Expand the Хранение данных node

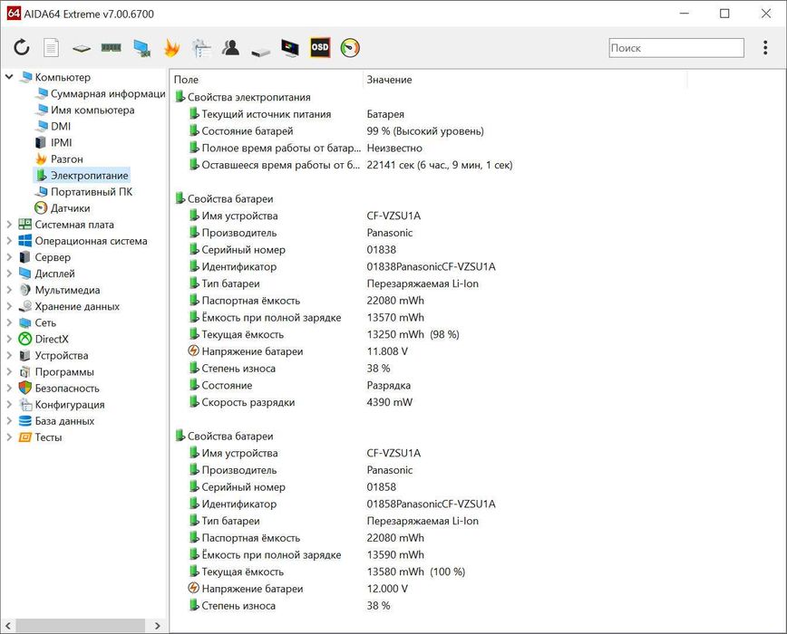click(9, 306)
